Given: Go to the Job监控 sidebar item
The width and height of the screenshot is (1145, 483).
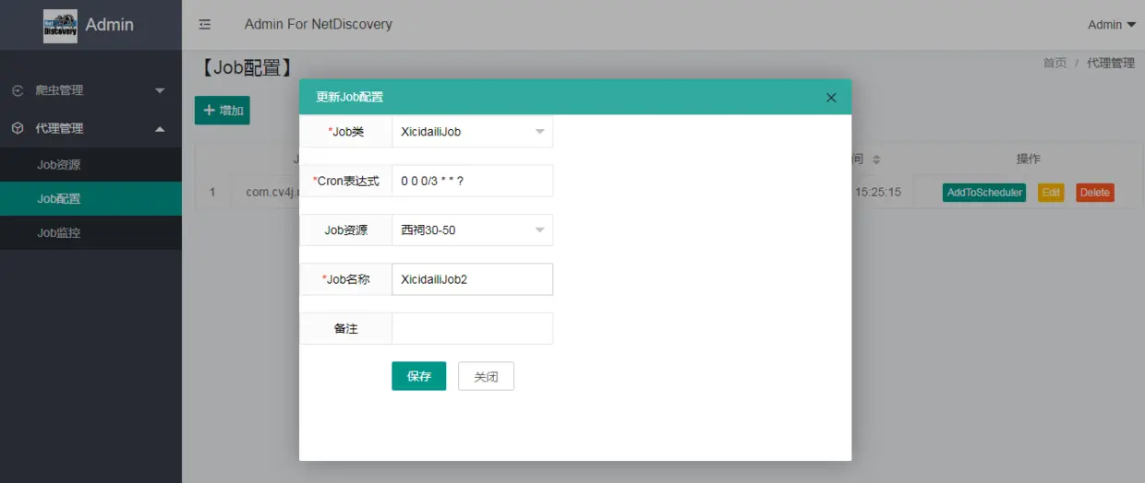Looking at the screenshot, I should click(x=90, y=233).
